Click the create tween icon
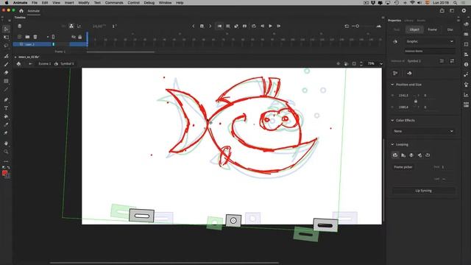471x265 pixels. pyautogui.click(x=236, y=26)
